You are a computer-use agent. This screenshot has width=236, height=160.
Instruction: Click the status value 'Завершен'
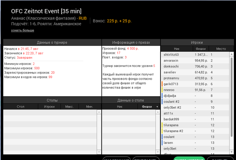25,57
